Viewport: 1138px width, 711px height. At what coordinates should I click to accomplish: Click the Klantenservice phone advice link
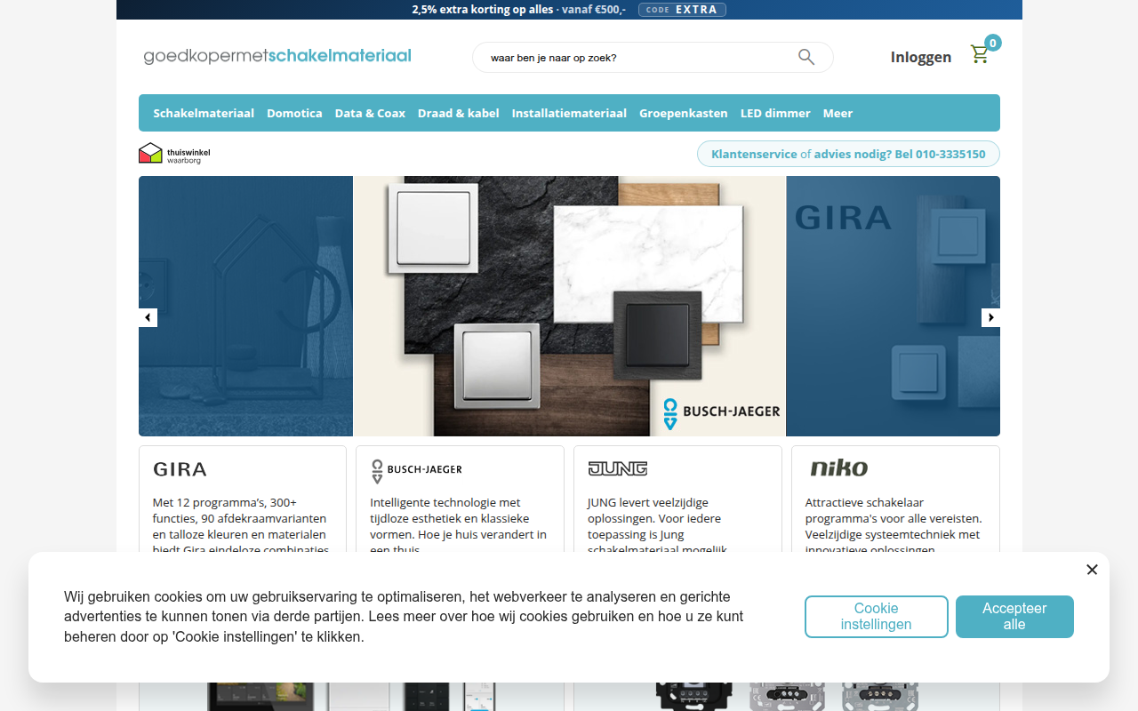(848, 154)
